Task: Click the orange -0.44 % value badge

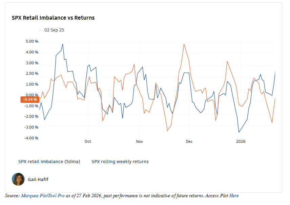Action: [x=30, y=99]
